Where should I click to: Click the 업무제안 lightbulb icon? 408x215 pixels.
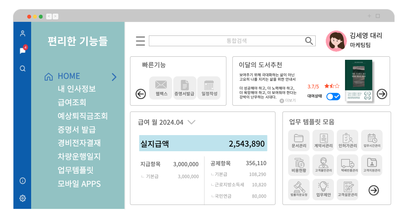[x=323, y=190]
